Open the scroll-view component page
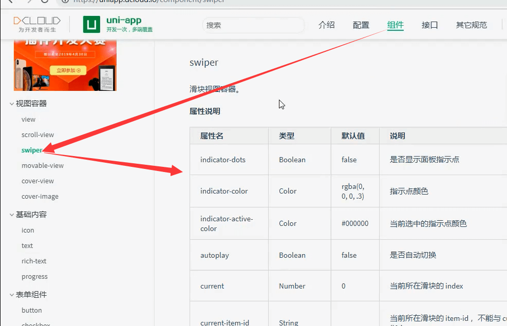 [37, 135]
